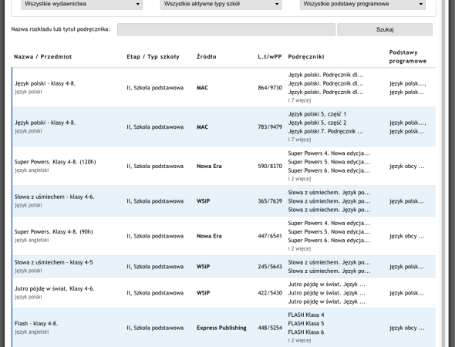The height and width of the screenshot is (347, 455).
Task: Expand the Wszystkie aktywne typy szkół dropdown
Action: [221, 4]
